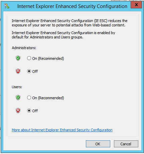Click the text saying enabled by default
The image size is (144, 154).
(63, 35)
